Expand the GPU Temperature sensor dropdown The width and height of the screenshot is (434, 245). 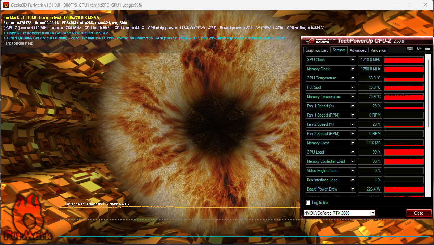pos(353,78)
